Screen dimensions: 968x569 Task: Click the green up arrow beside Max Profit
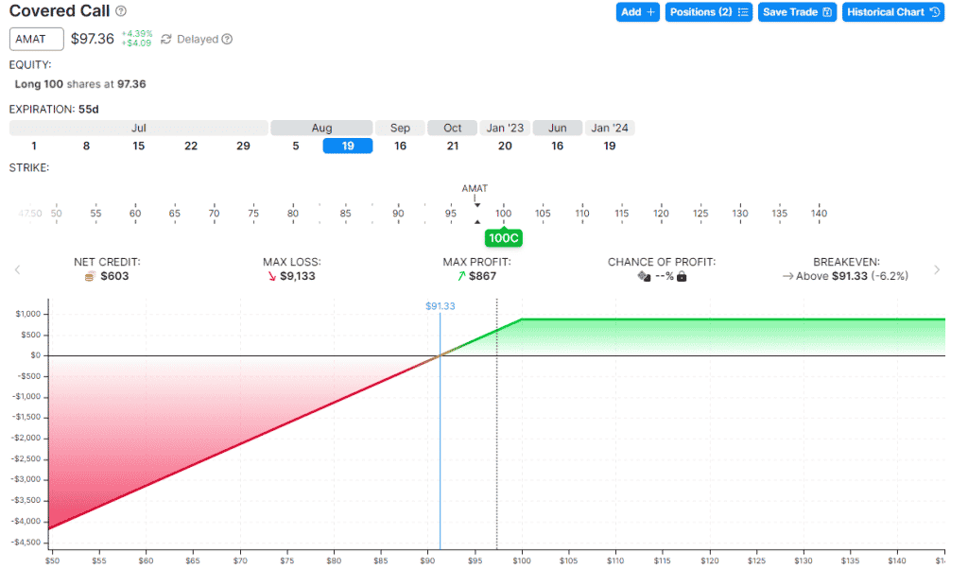coord(460,276)
